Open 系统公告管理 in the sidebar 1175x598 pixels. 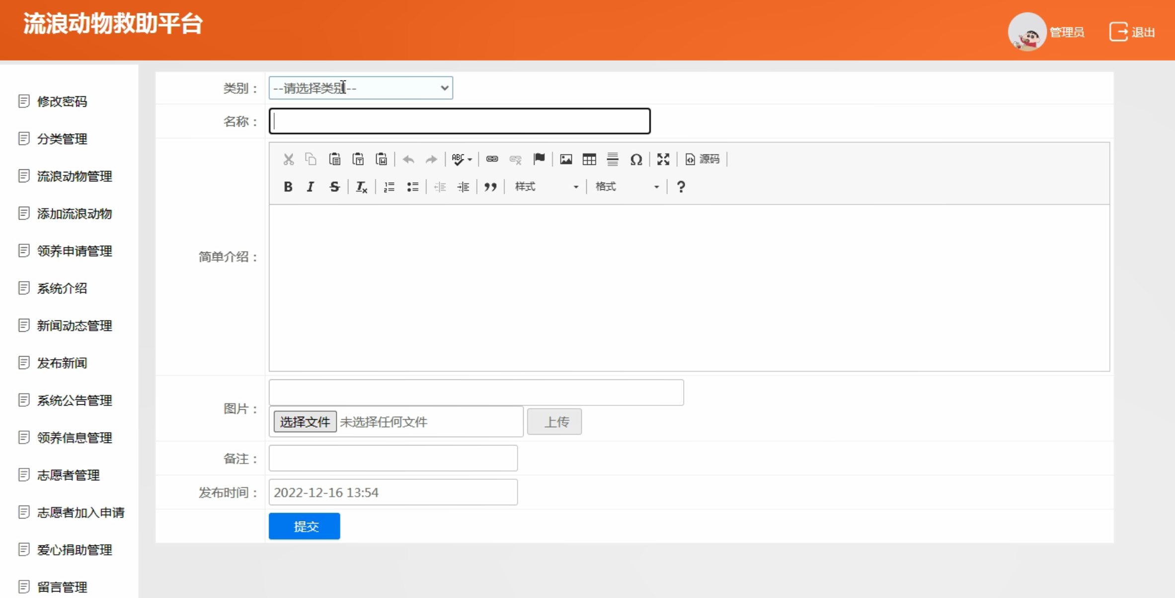pyautogui.click(x=75, y=400)
